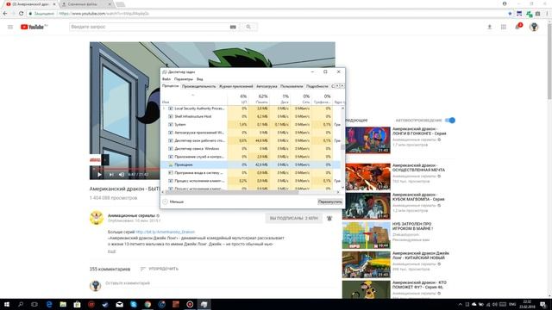The width and height of the screenshot is (552, 310).
Task: Click Task Manager vertical scrollbar thumb
Action: (x=342, y=147)
